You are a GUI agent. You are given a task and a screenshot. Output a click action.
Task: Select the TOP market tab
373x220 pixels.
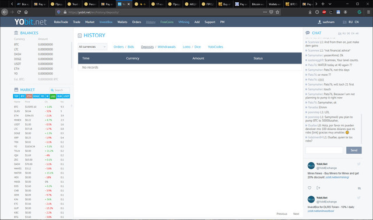tap(16, 96)
